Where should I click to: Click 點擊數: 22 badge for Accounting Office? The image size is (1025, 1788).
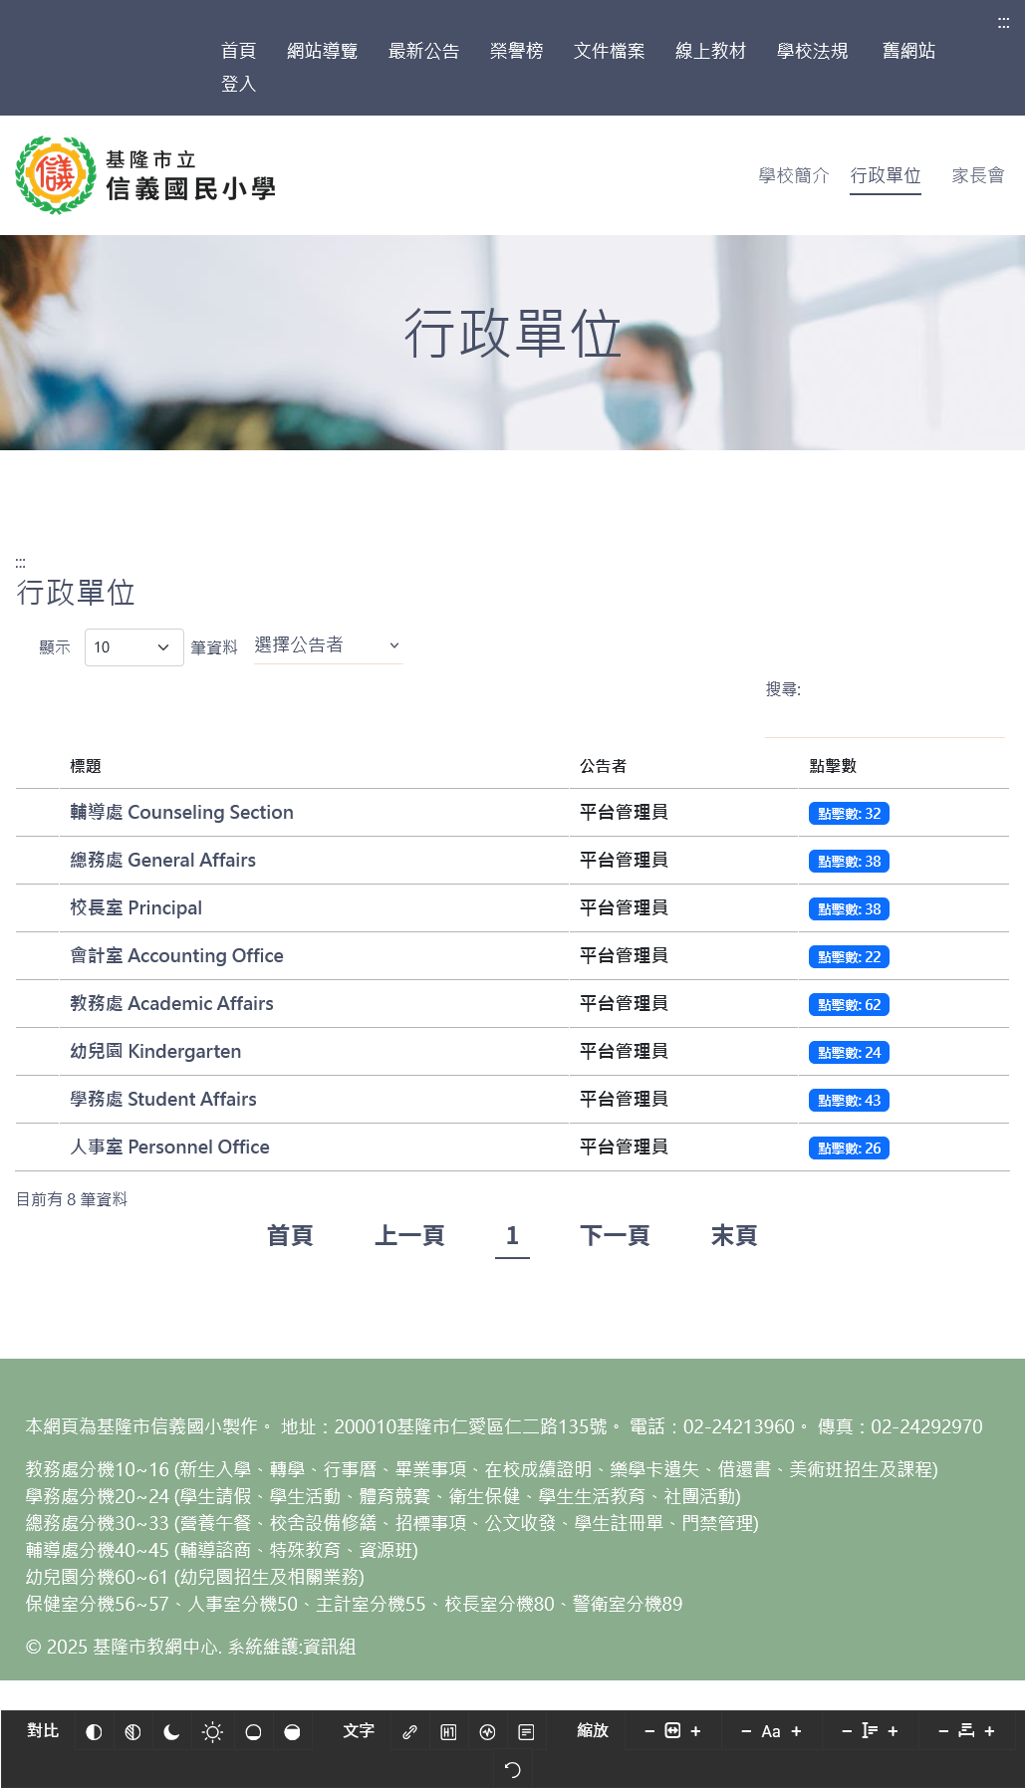849,957
